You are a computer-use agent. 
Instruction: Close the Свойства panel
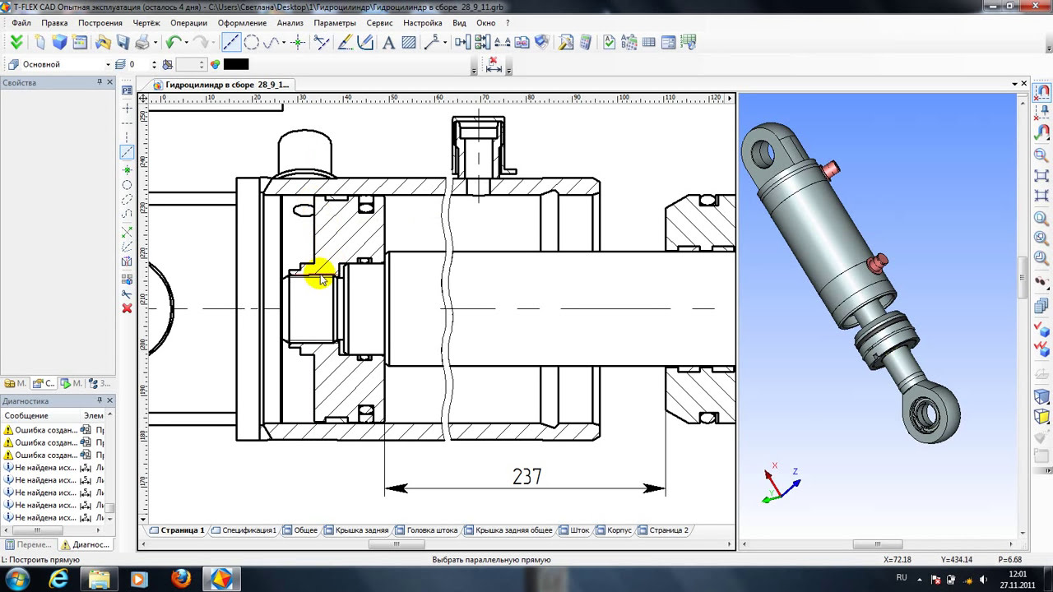[110, 82]
